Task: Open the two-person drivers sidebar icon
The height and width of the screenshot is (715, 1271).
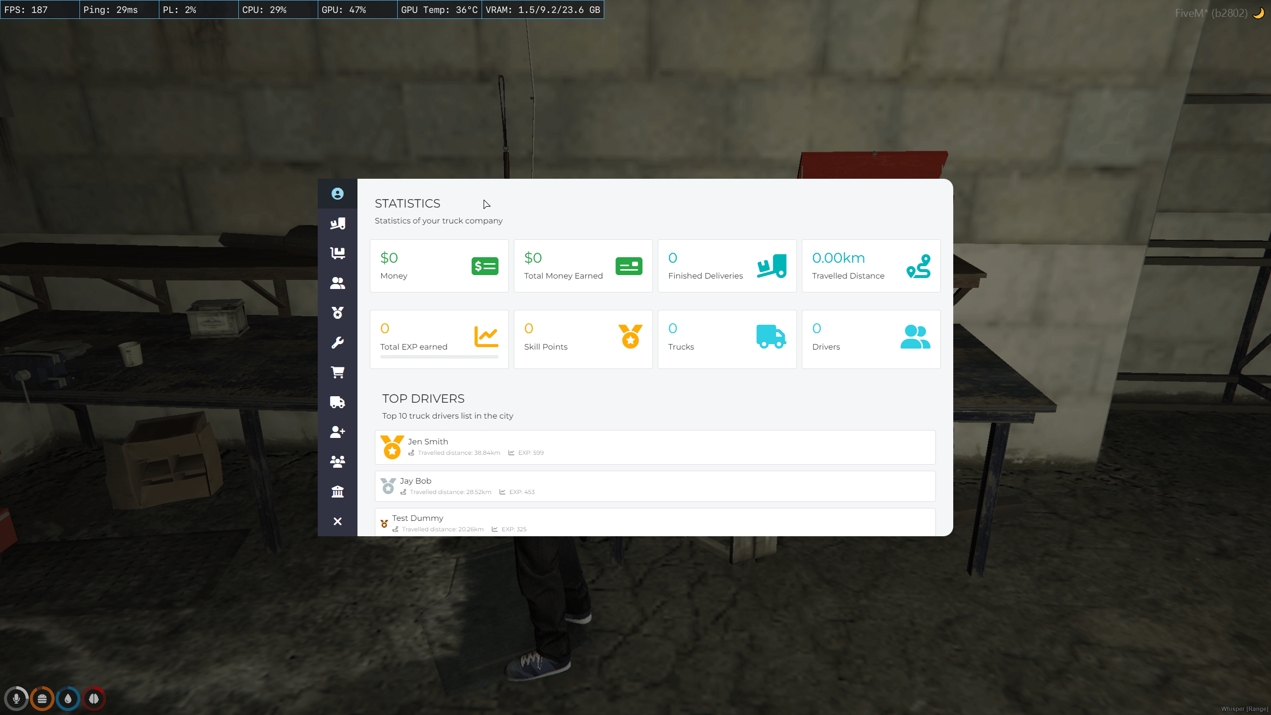Action: coord(337,283)
